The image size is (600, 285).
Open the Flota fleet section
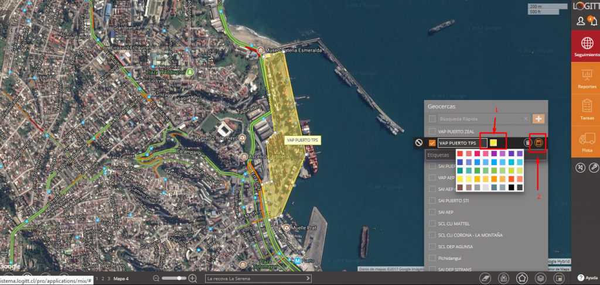[585, 142]
